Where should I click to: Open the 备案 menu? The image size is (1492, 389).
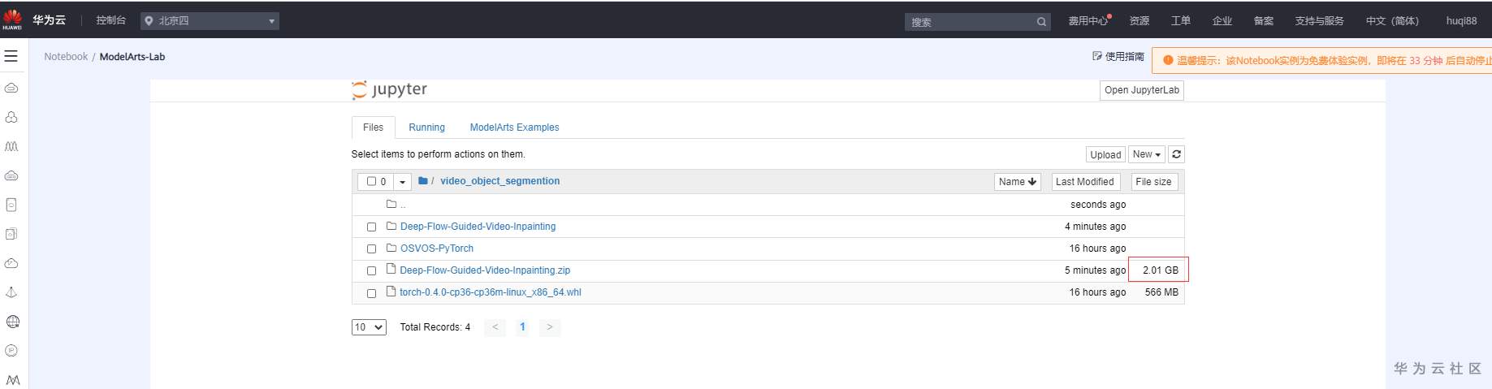1264,21
